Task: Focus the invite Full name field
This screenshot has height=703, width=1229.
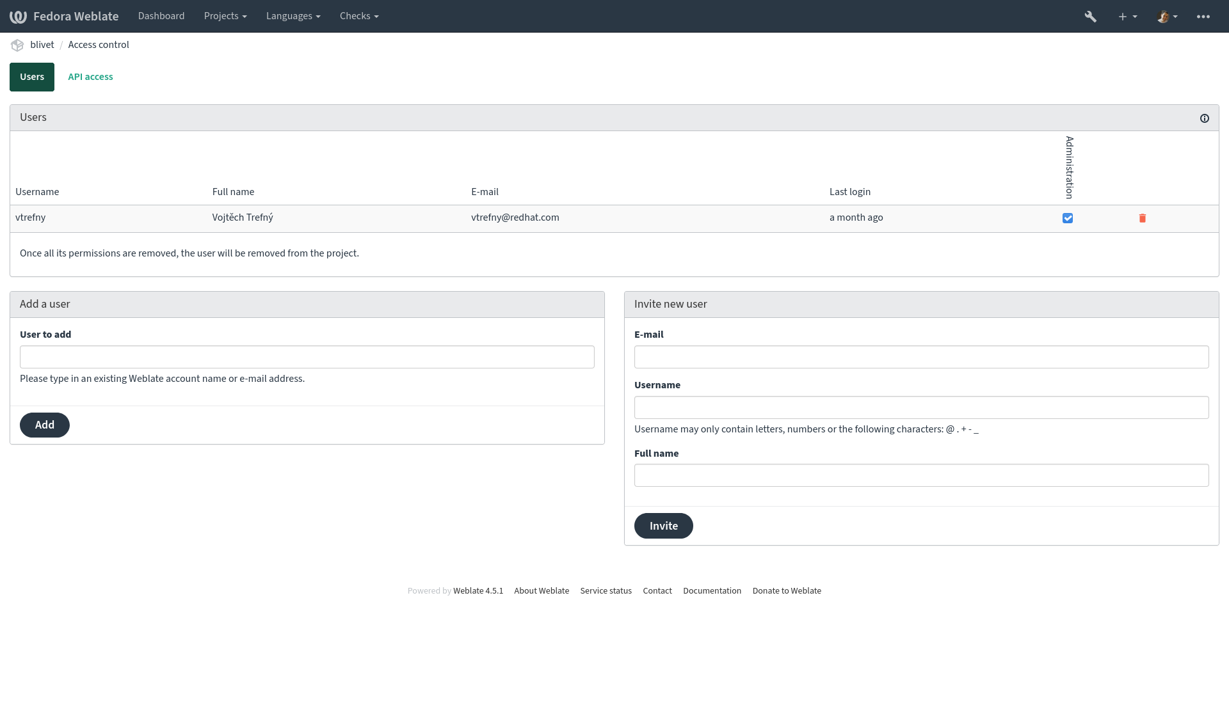Action: point(922,475)
